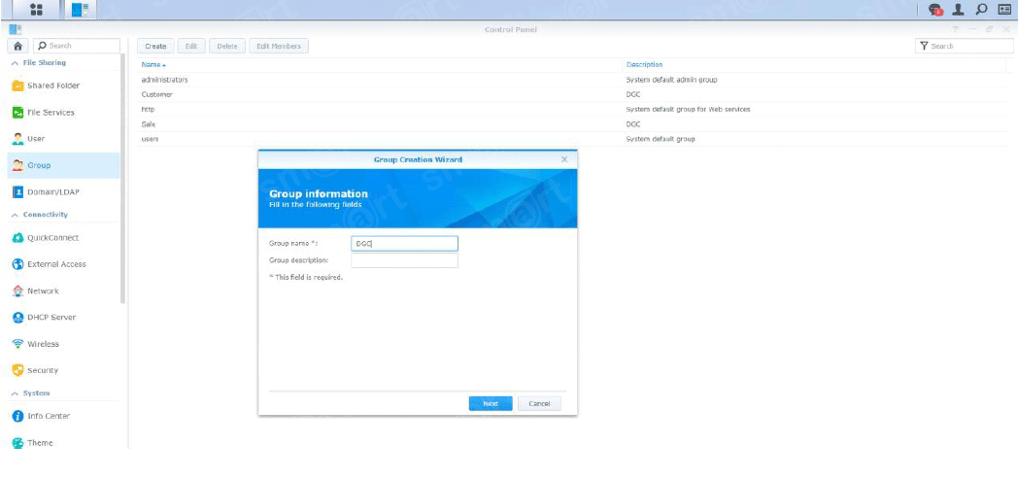Click the Create group button
Image resolution: width=1018 pixels, height=478 pixels.
coord(155,46)
